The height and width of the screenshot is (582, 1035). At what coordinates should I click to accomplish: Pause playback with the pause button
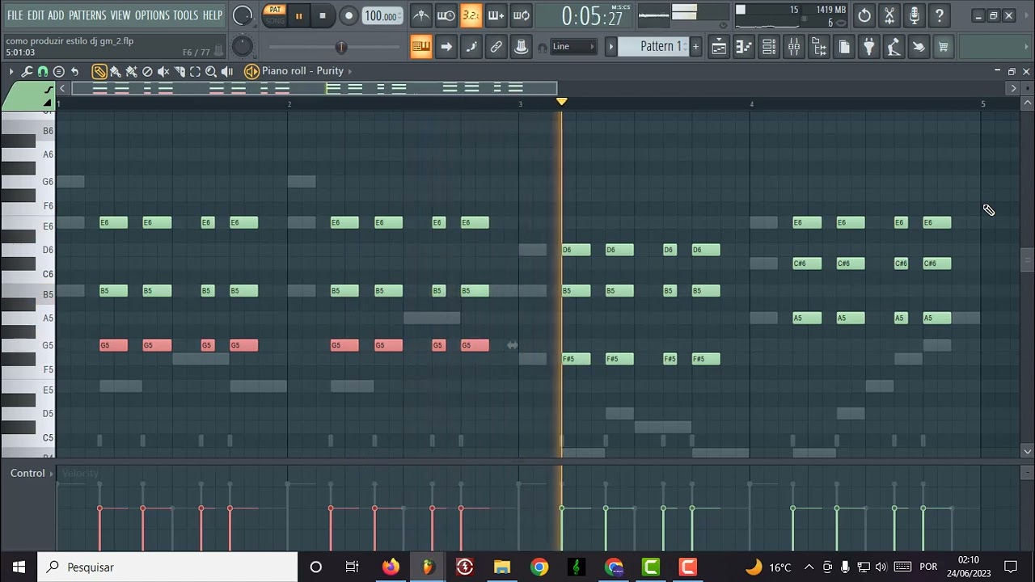tap(298, 15)
